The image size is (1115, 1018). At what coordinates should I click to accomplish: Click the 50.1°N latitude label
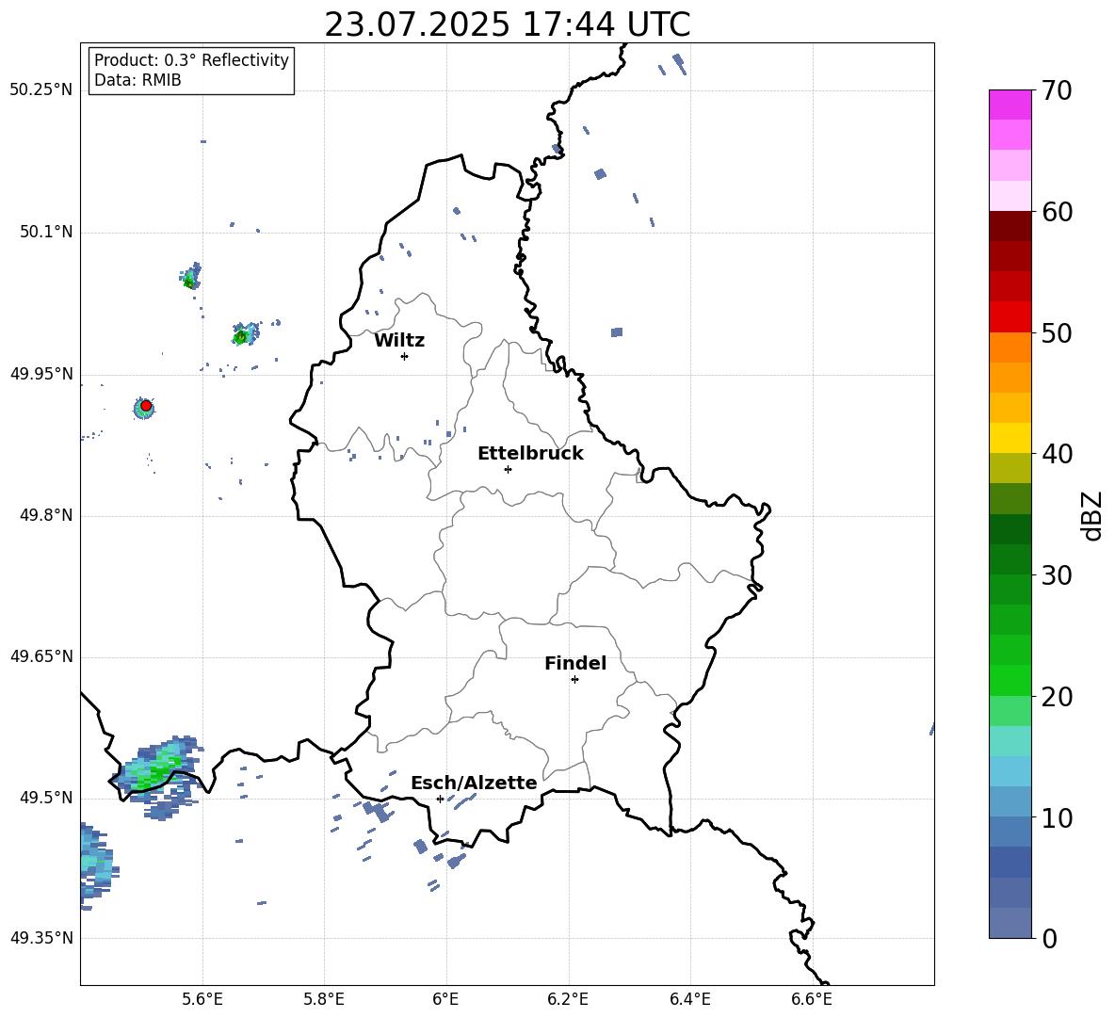tap(45, 232)
